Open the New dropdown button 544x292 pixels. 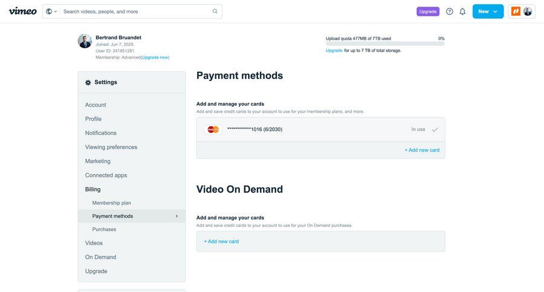pyautogui.click(x=488, y=11)
